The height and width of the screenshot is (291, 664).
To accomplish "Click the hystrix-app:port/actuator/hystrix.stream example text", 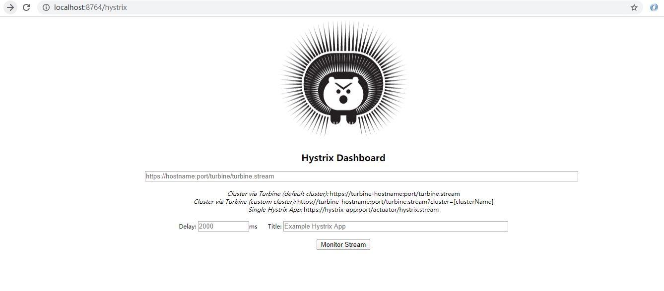I will [x=371, y=210].
